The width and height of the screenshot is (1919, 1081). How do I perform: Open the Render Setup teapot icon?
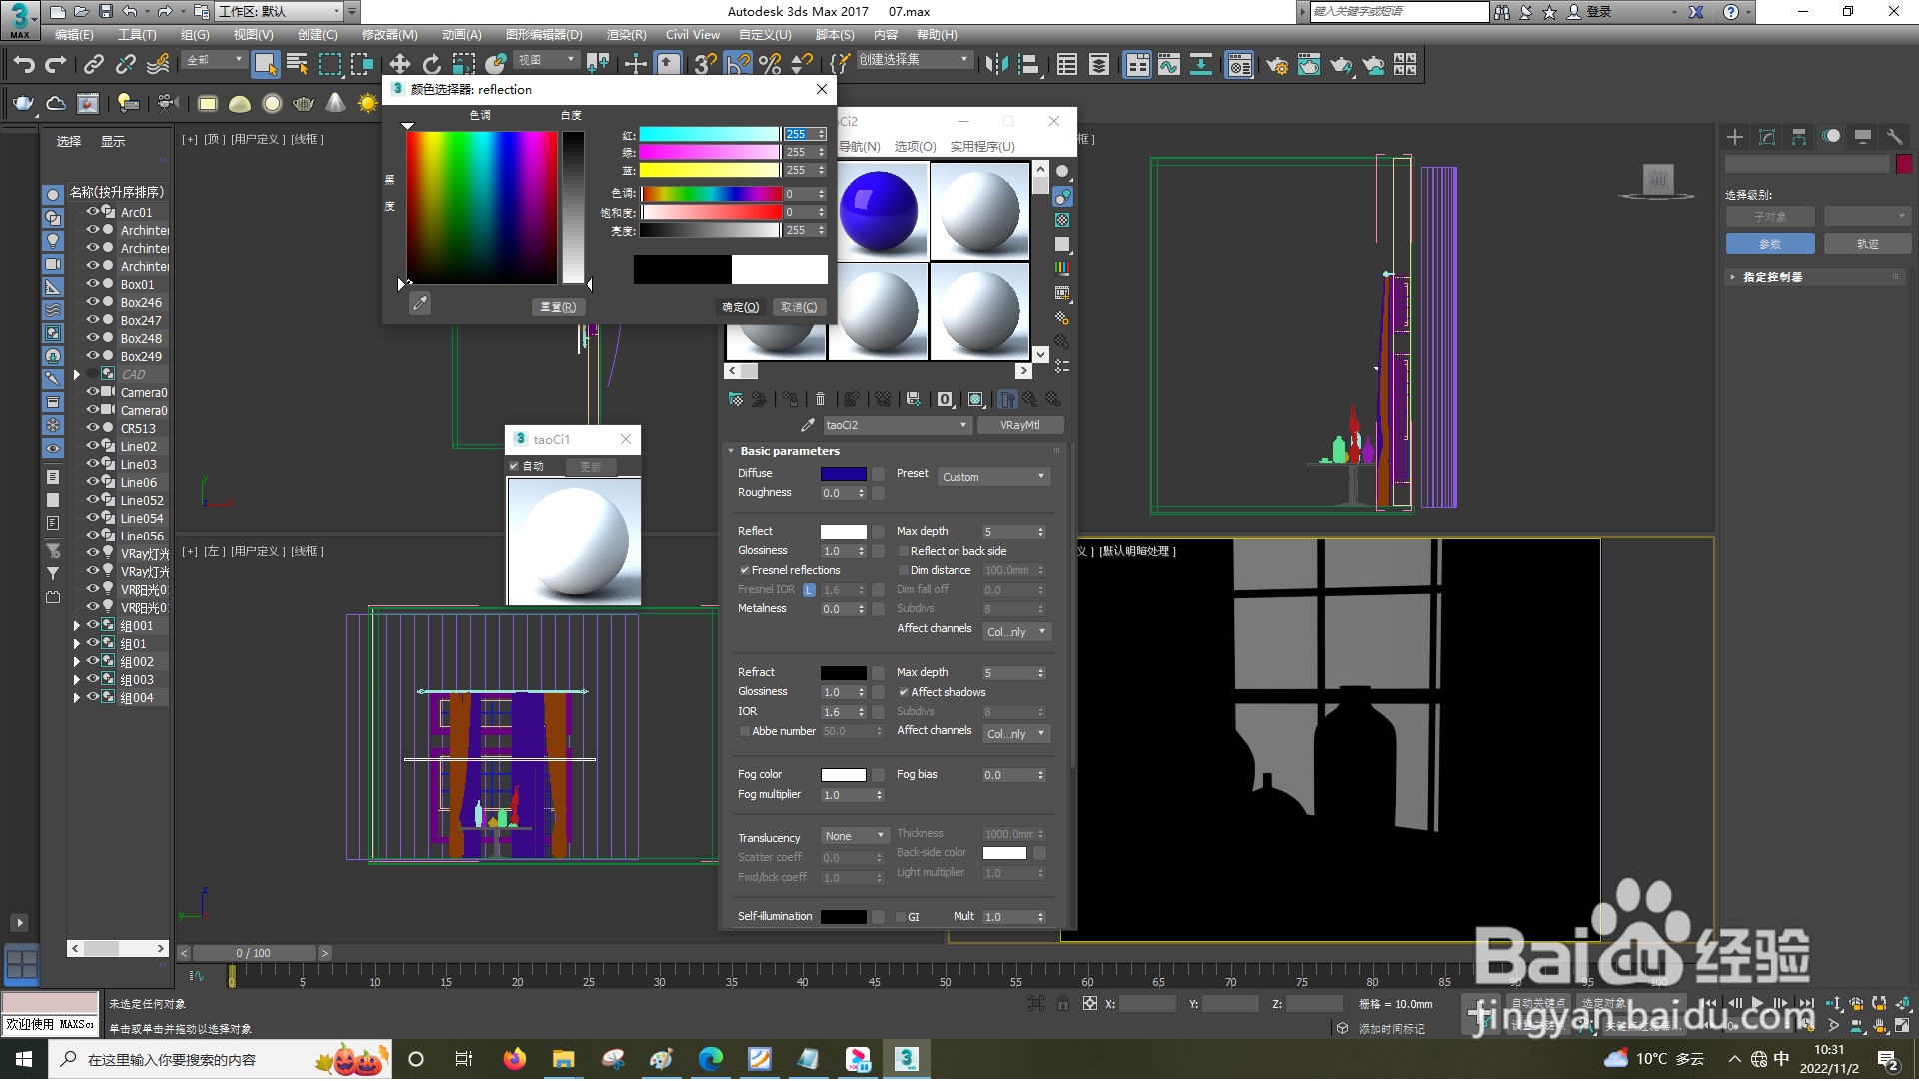click(1277, 65)
